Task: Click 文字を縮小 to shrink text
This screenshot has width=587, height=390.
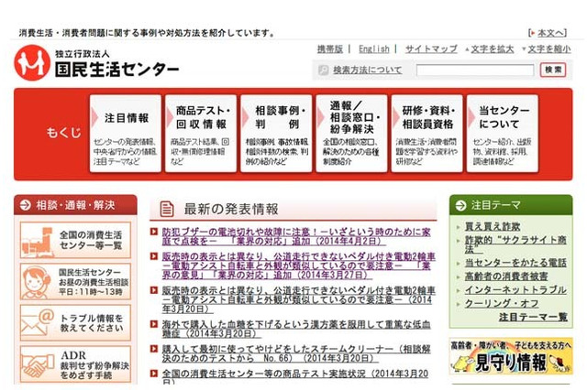Action: coord(549,49)
